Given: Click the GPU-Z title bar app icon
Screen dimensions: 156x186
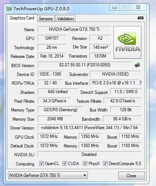Looking at the screenshot, I should coord(9,9).
